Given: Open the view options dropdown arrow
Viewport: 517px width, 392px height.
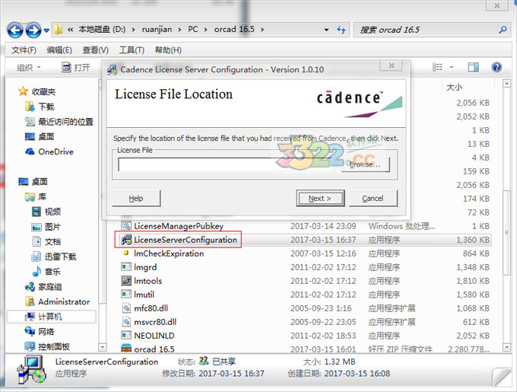Looking at the screenshot, I should coord(452,67).
